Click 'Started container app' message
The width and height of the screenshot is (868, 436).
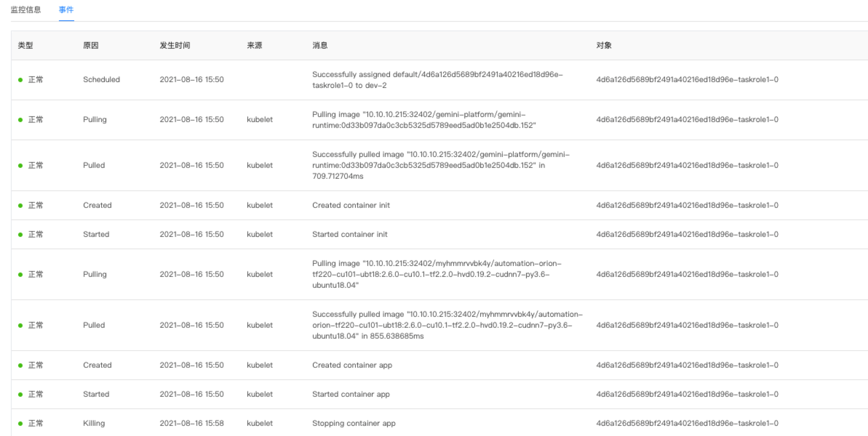(x=351, y=394)
